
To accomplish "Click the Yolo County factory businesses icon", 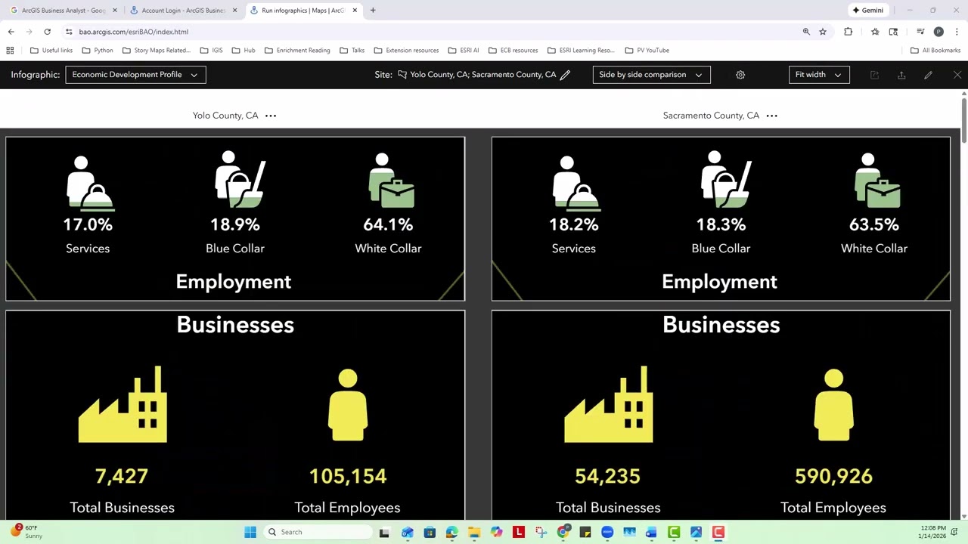I will click(123, 404).
